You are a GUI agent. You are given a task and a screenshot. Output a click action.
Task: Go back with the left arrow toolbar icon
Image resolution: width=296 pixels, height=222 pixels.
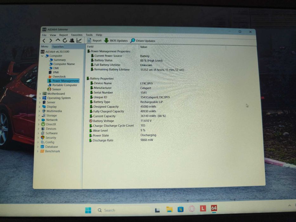click(x=44, y=41)
